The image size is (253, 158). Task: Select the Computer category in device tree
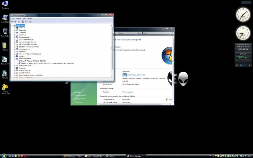pos(22,33)
